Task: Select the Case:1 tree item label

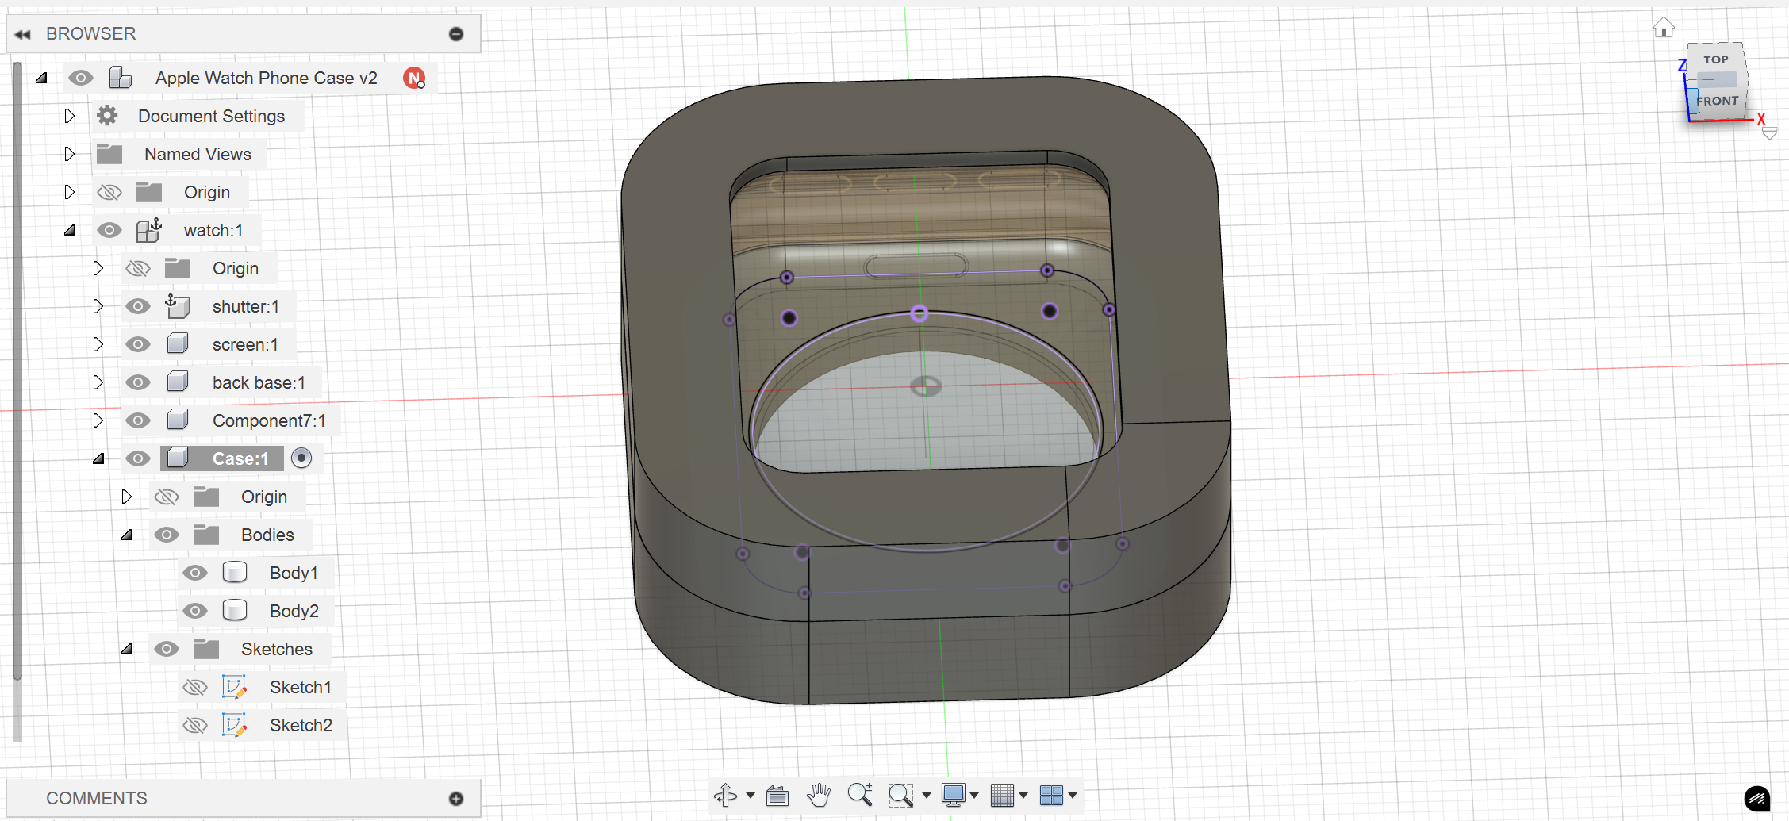Action: 240,458
